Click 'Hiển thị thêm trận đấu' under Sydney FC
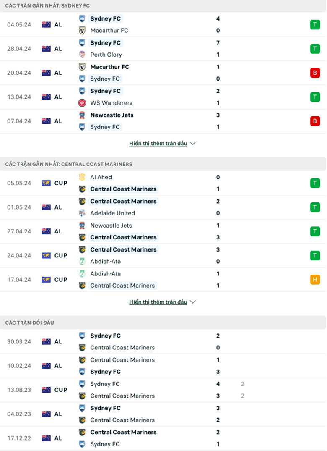The width and height of the screenshot is (327, 451). coord(158,144)
